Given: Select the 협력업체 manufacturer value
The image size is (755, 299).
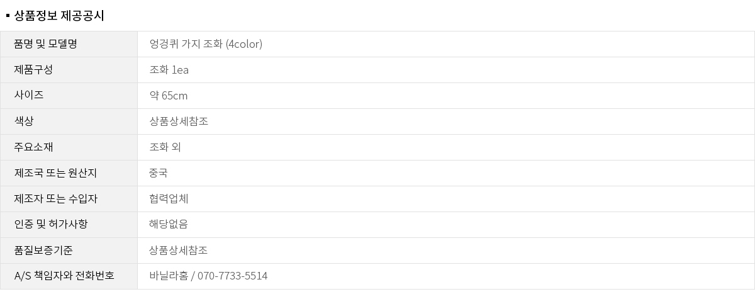Looking at the screenshot, I should [169, 199].
